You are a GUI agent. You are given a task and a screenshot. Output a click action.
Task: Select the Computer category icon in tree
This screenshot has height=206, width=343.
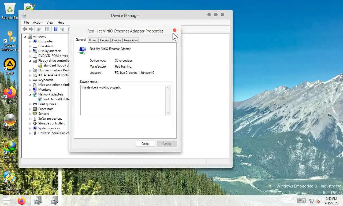35,41
